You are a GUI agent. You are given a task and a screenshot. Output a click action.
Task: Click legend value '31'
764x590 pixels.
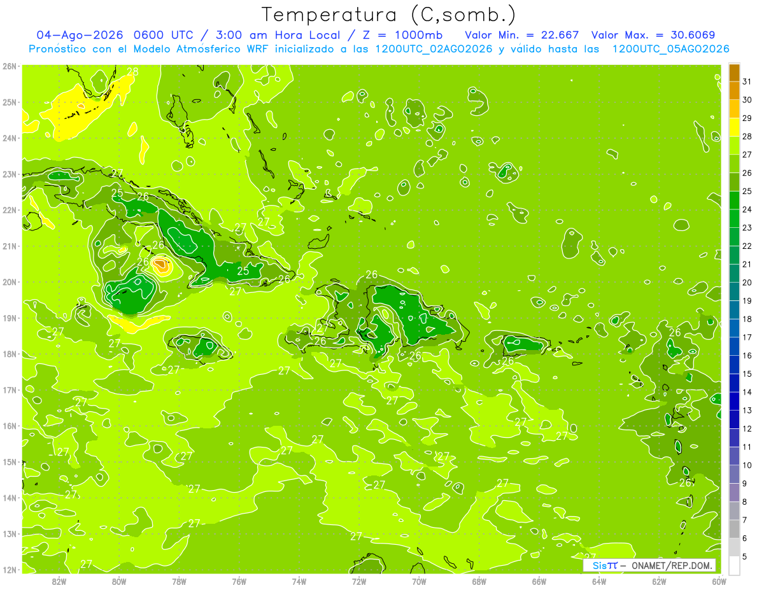747,81
